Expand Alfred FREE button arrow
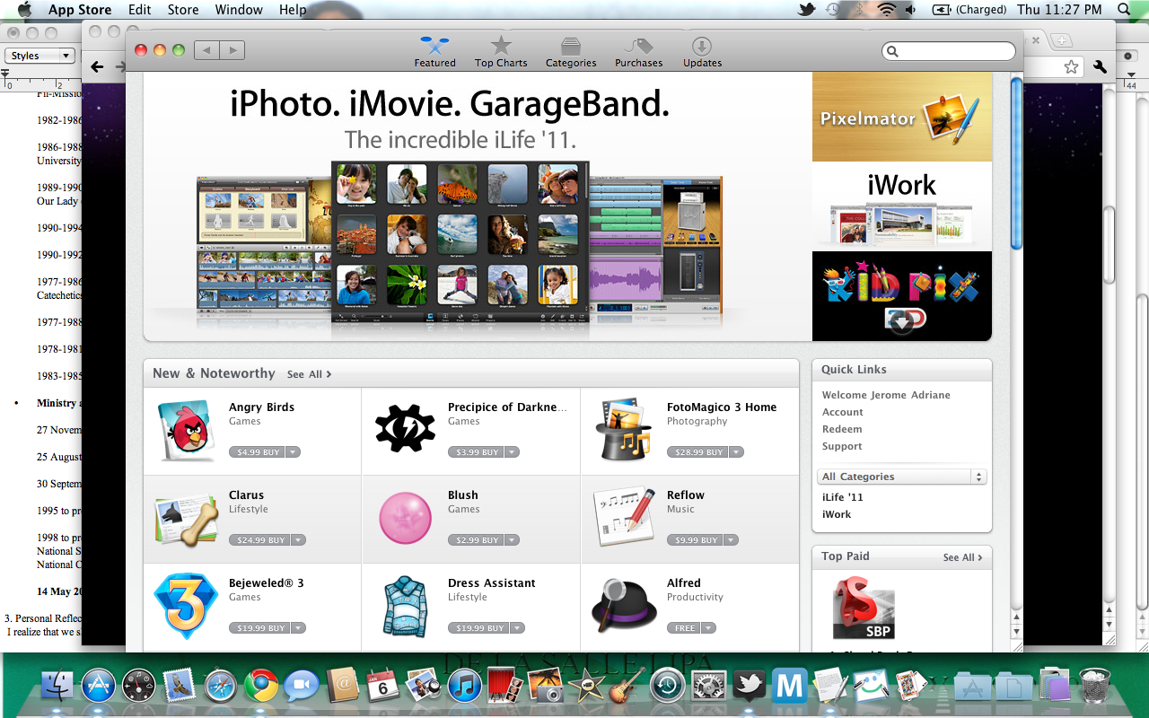Screen dimensions: 1149x718 (x=708, y=628)
